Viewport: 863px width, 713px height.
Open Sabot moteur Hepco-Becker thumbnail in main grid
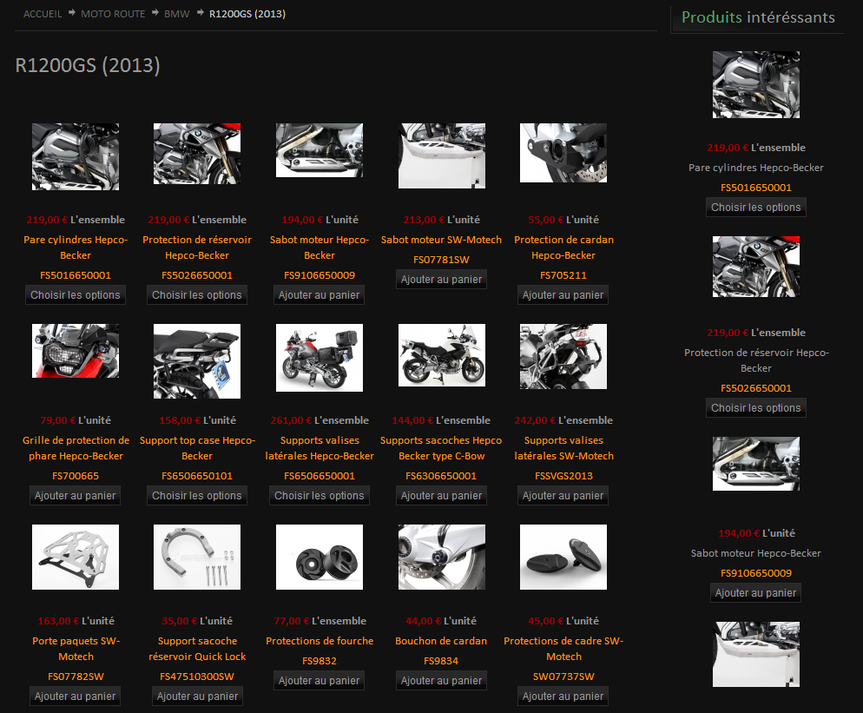tap(320, 149)
